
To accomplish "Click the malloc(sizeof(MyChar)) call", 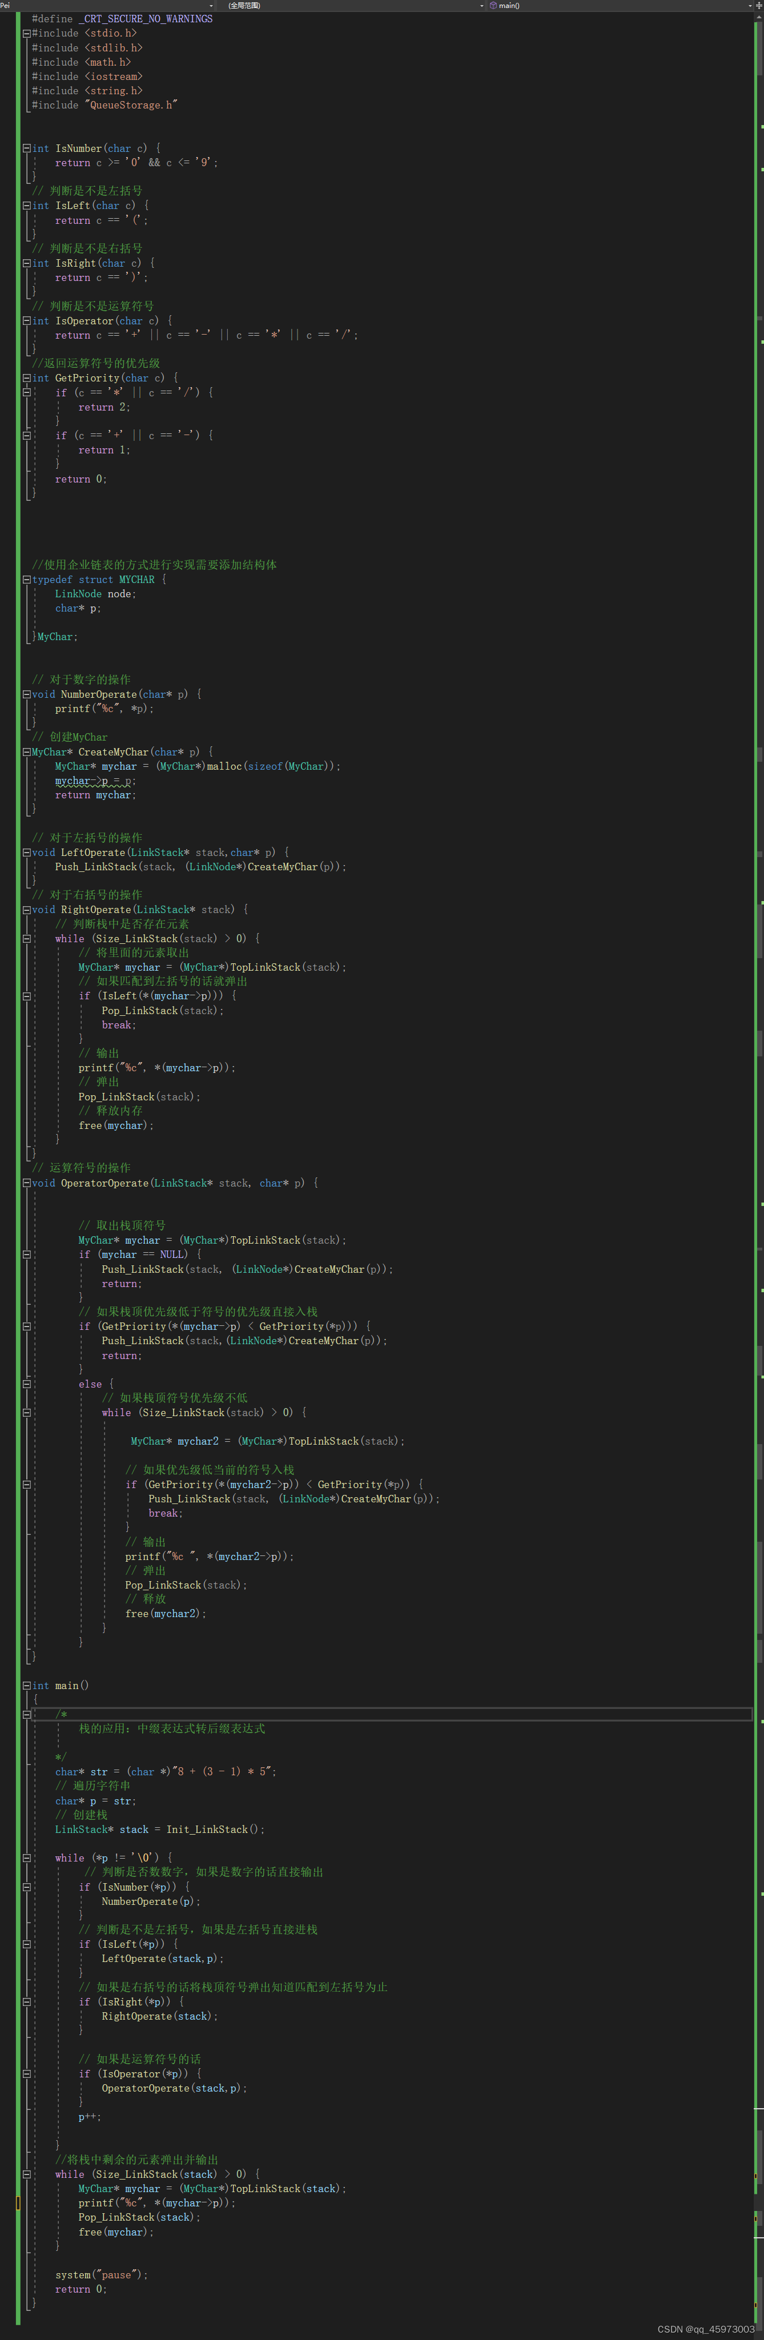I will tap(274, 767).
